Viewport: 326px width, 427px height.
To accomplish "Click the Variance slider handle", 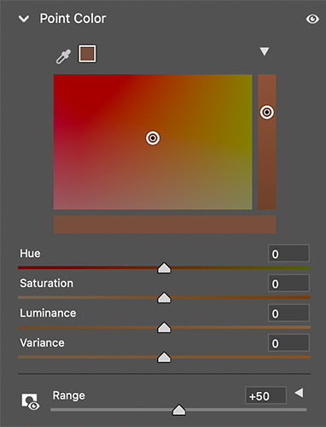I will click(x=164, y=358).
